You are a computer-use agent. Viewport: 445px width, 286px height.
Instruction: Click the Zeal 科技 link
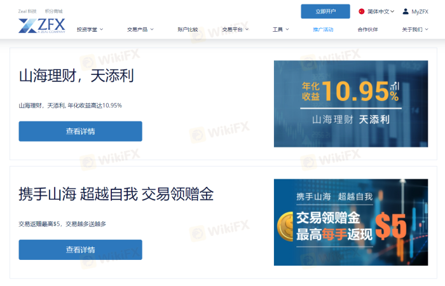coord(27,11)
